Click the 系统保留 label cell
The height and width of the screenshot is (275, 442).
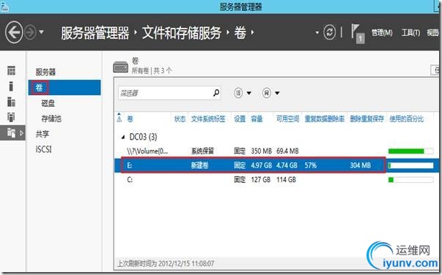[202, 151]
